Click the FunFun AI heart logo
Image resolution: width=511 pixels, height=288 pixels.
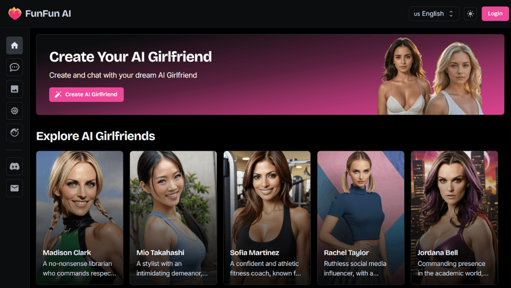point(15,14)
